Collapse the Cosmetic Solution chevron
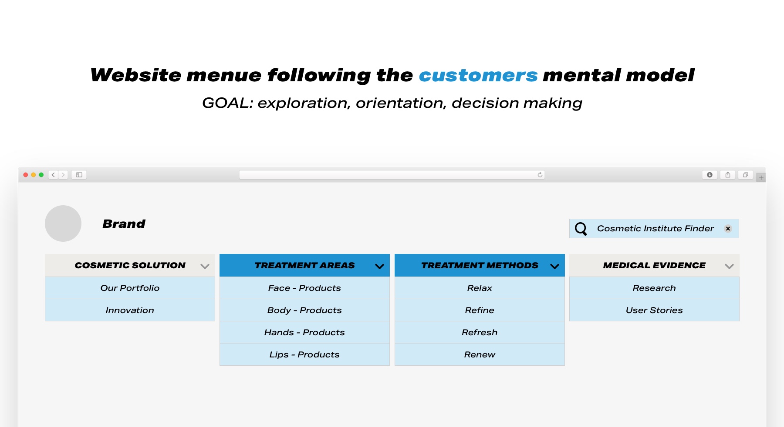Screen dimensions: 784x427 tap(205, 266)
